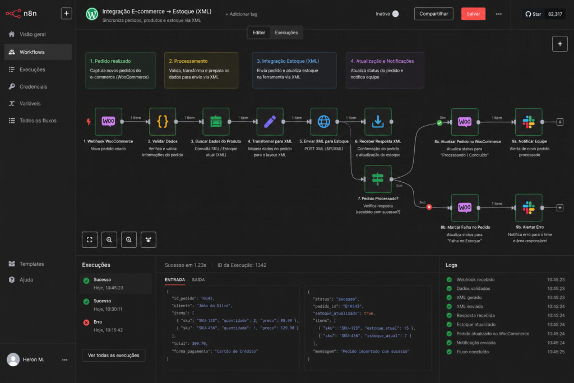Click the tidy up workflow button
Image resolution: width=574 pixels, height=383 pixels.
pyautogui.click(x=148, y=240)
